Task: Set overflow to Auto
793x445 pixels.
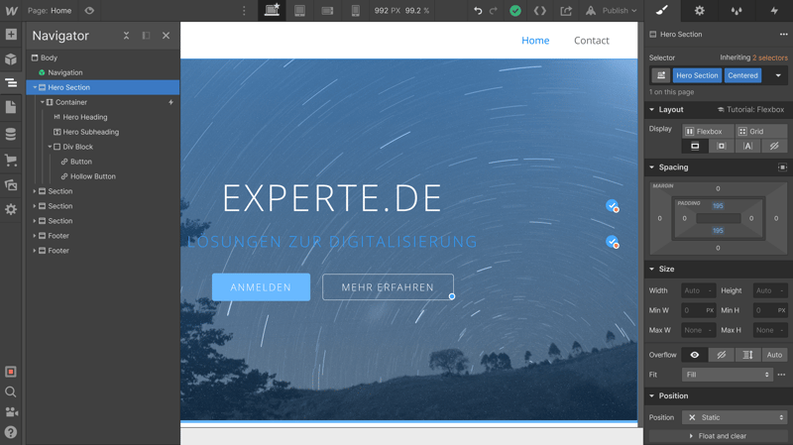Action: (x=774, y=355)
